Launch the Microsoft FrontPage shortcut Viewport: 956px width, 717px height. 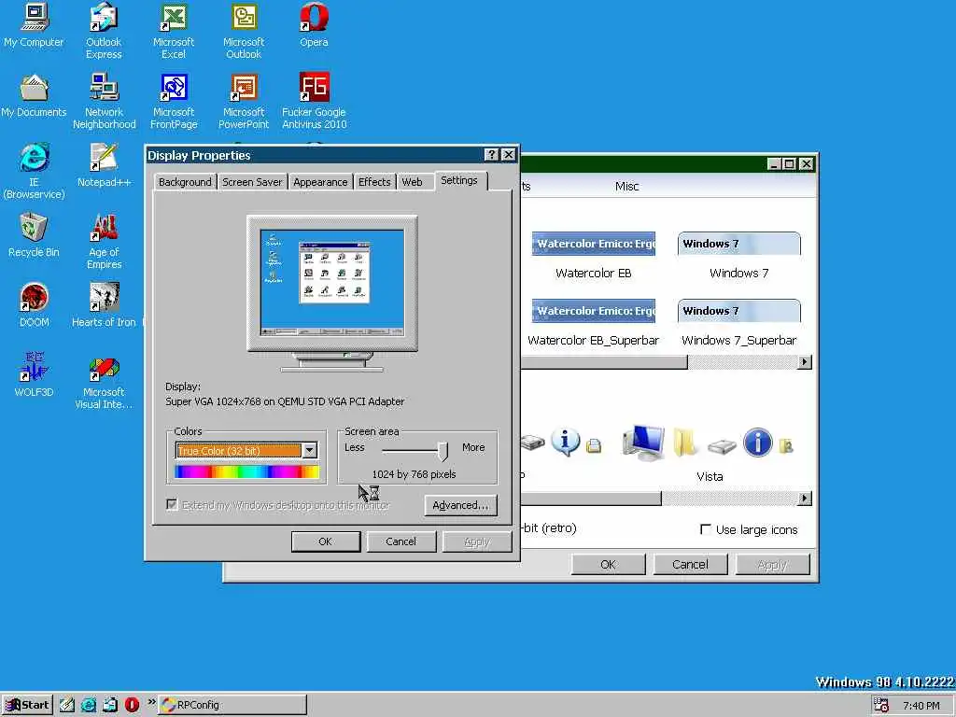pos(174,101)
